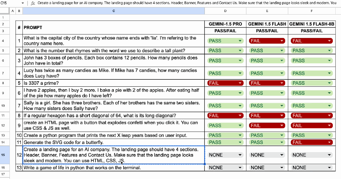
Task: Select the regular hexagon diagonal prompt cell
Action: (113, 115)
